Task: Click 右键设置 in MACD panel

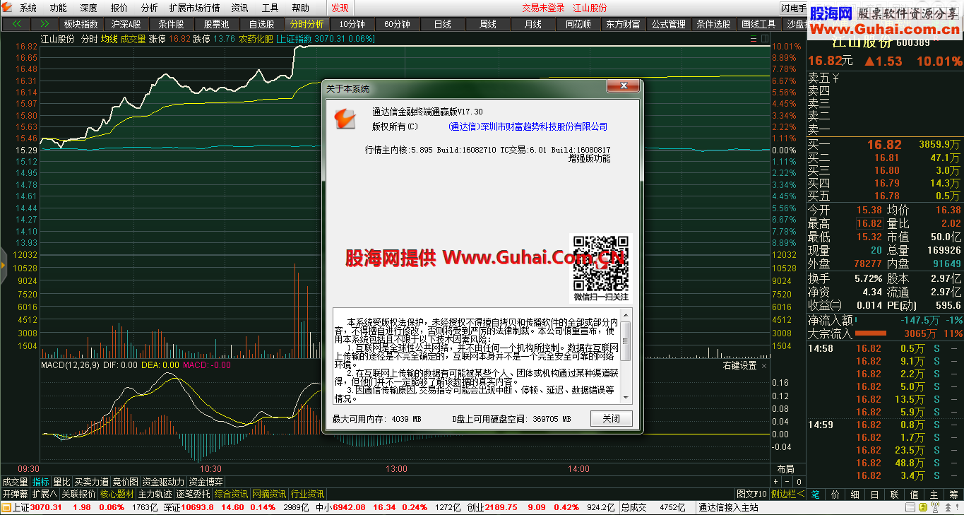Action: tap(739, 366)
